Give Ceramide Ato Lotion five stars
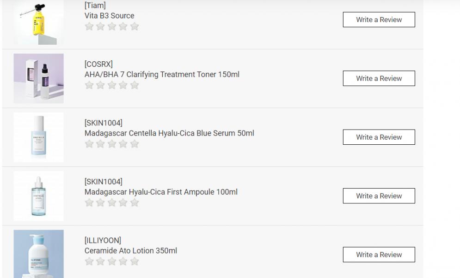Screen dimensions: 460x278 (135, 261)
